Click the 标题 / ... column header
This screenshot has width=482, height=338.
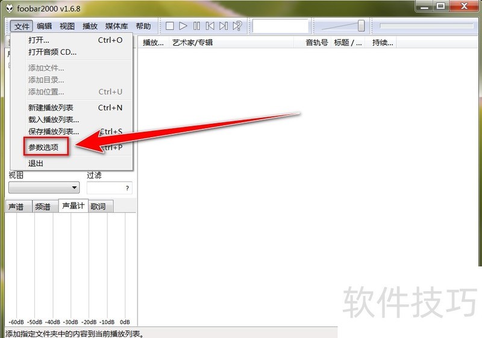348,43
